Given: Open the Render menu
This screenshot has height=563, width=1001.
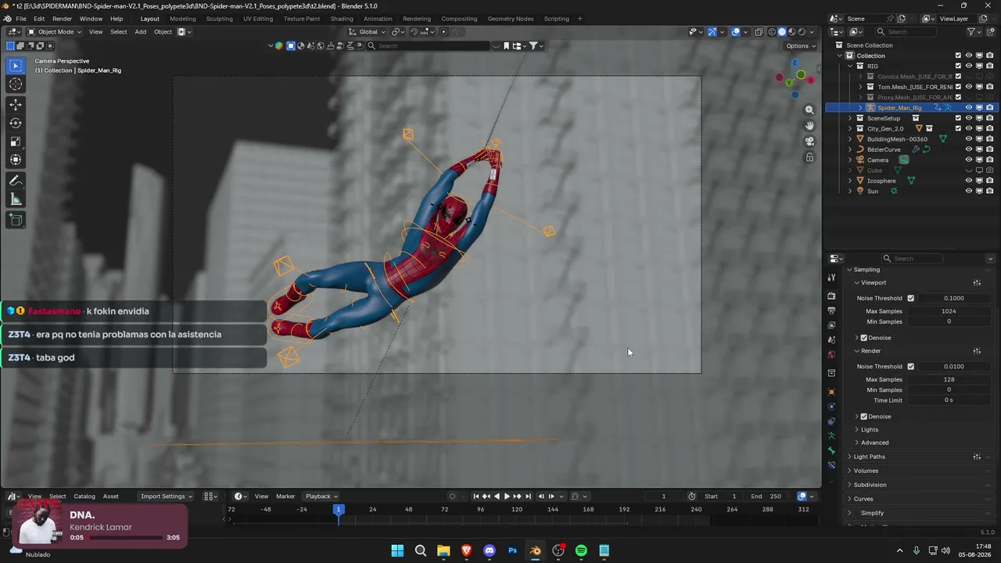Looking at the screenshot, I should point(62,19).
